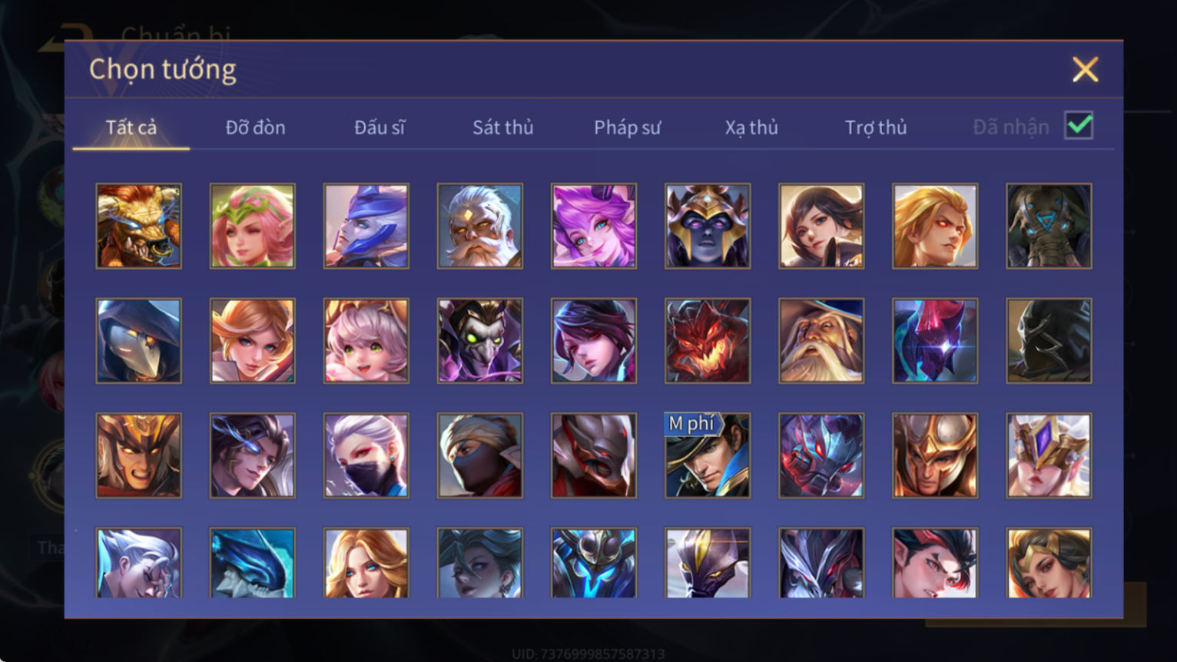Select the purple-haired girl hero portrait

(x=594, y=226)
